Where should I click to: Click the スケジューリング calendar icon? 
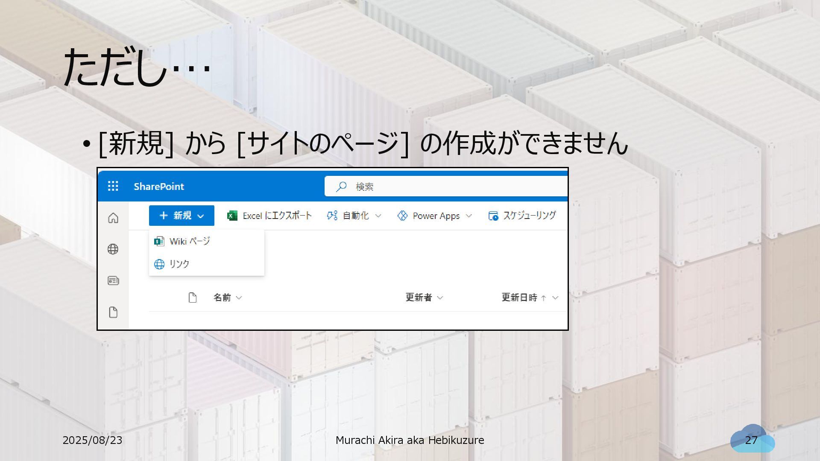493,216
